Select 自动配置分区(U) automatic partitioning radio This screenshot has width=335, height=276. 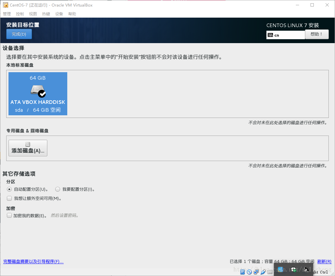click(x=9, y=189)
